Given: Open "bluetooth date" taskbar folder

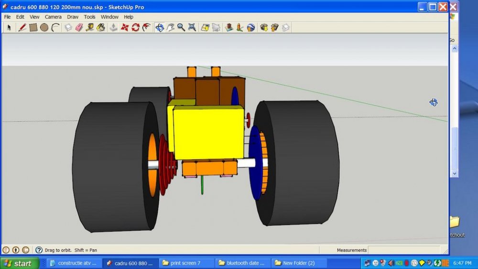Looking at the screenshot, I should click(x=242, y=263).
